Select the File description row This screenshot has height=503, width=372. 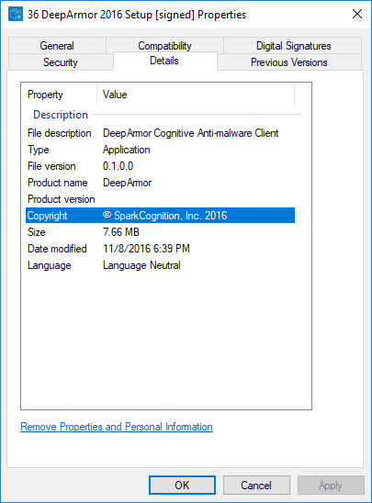coord(160,133)
